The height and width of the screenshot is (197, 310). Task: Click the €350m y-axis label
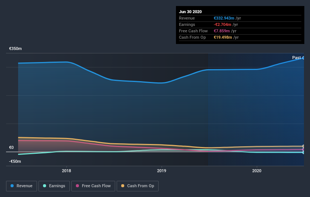(15, 48)
